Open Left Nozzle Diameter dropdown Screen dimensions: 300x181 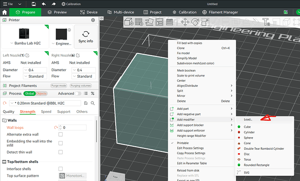35,70
